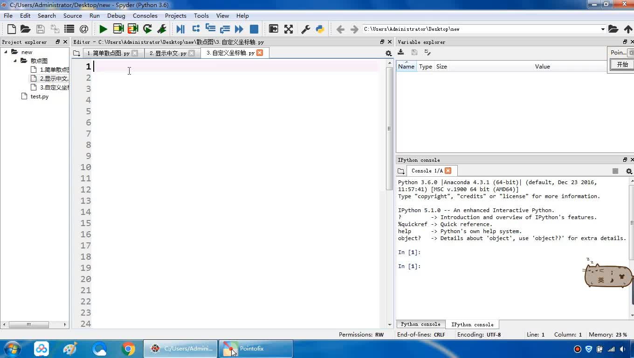This screenshot has height=358, width=634.
Task: Open editor options gear icon
Action: 388,53
